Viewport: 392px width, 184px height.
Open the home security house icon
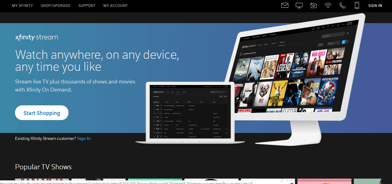point(314,5)
